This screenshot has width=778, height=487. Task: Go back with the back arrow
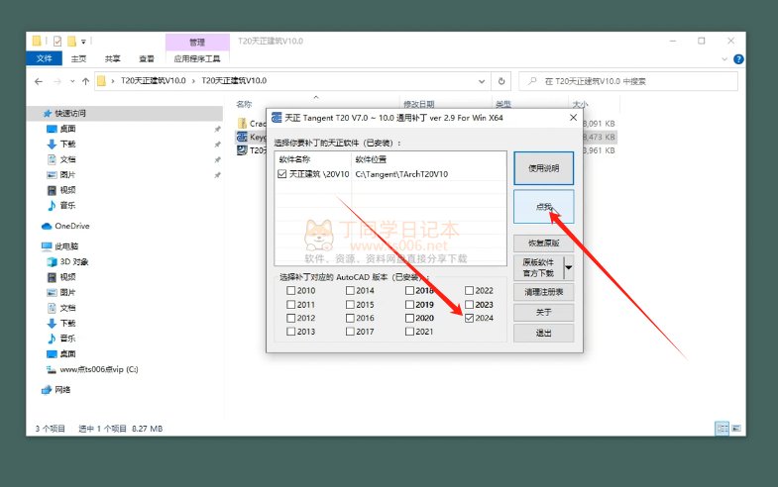click(39, 81)
